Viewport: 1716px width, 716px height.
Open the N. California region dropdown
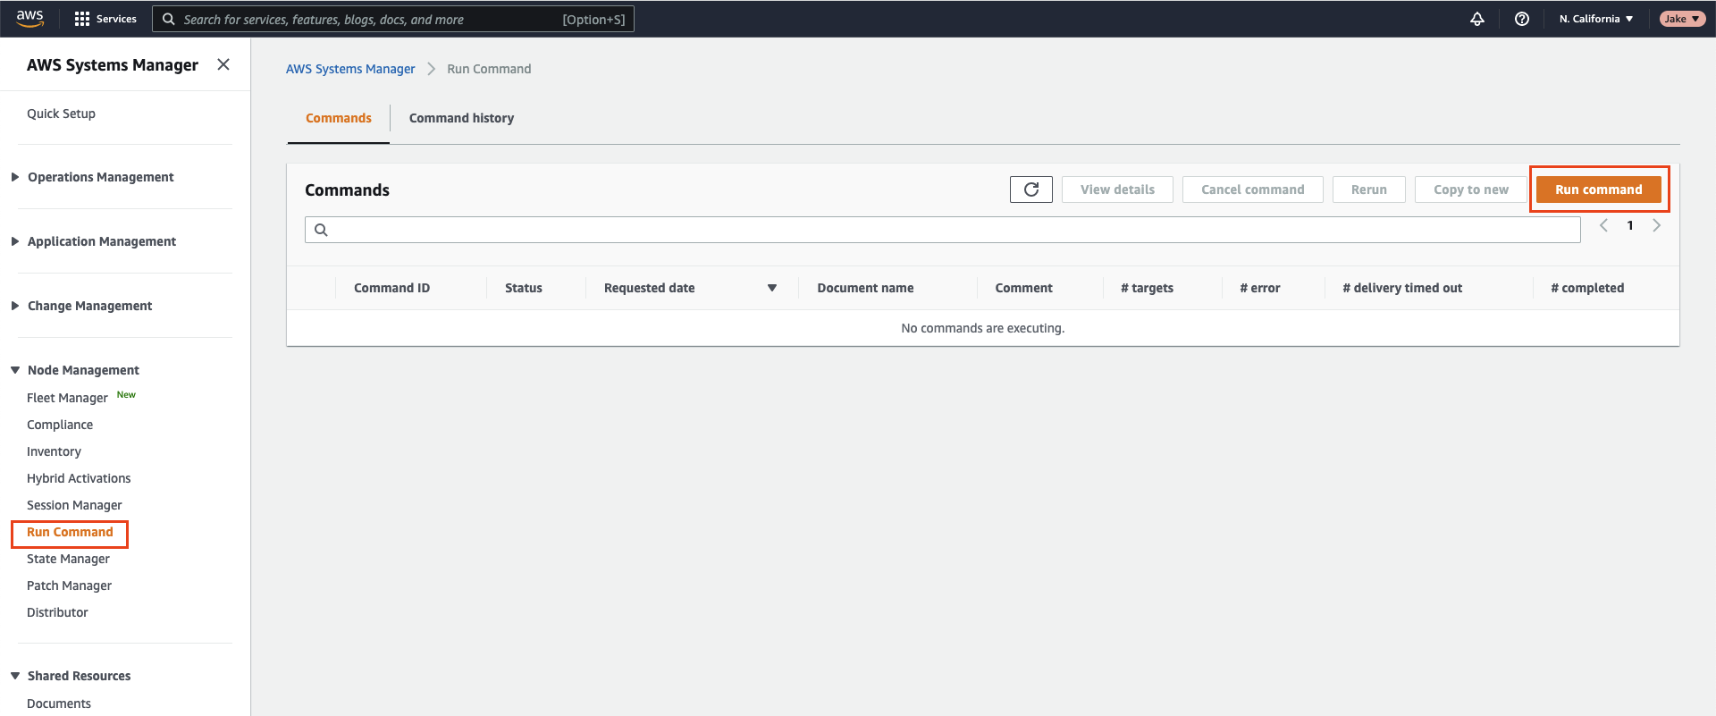point(1596,19)
